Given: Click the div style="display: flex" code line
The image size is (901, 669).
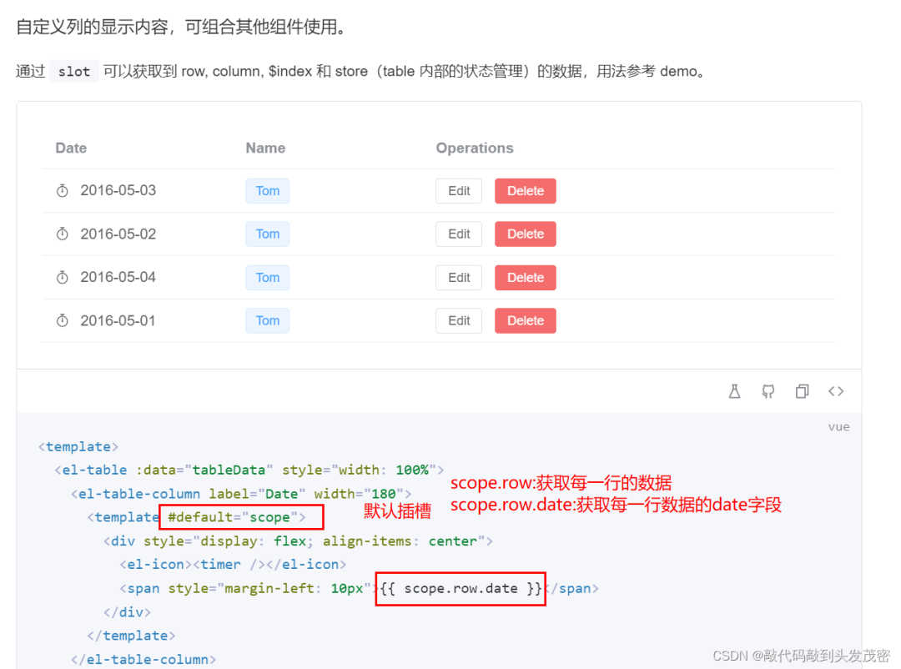Looking at the screenshot, I should tap(298, 541).
